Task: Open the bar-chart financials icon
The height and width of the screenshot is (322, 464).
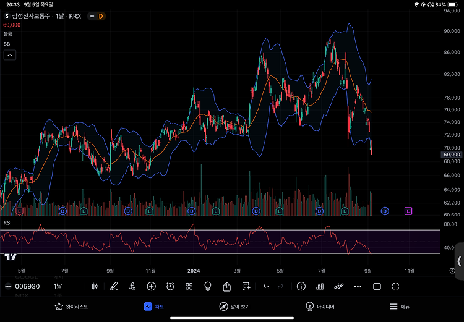Action: [x=320, y=286]
